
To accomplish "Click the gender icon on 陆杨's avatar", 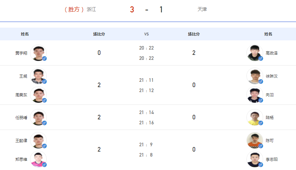I will 261,123.
